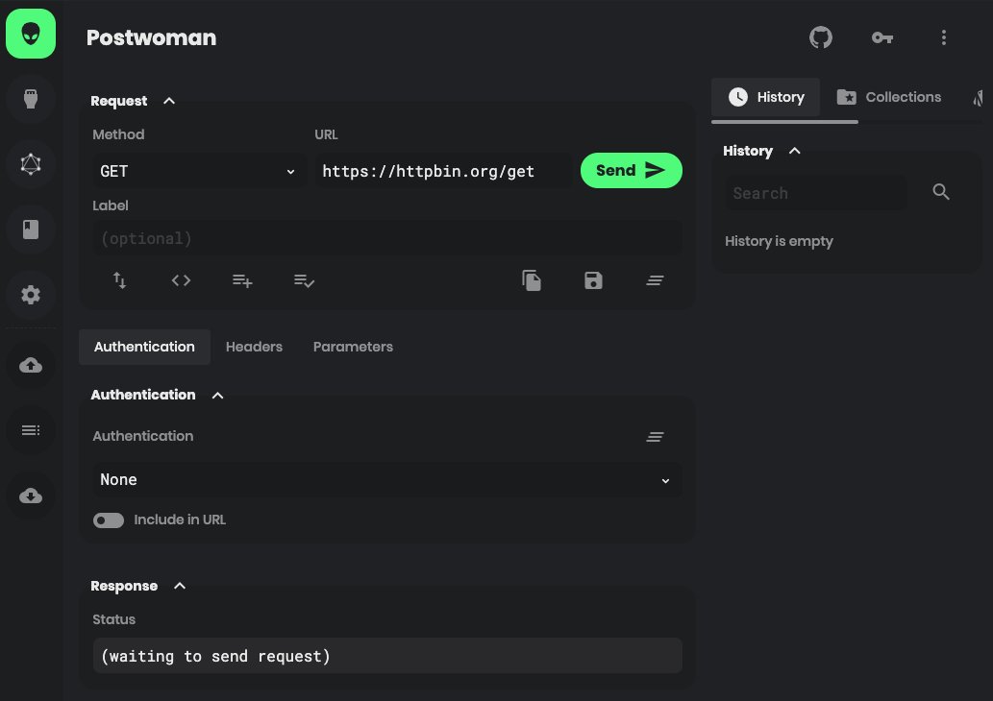
Task: Click the URL input field
Action: [x=443, y=171]
